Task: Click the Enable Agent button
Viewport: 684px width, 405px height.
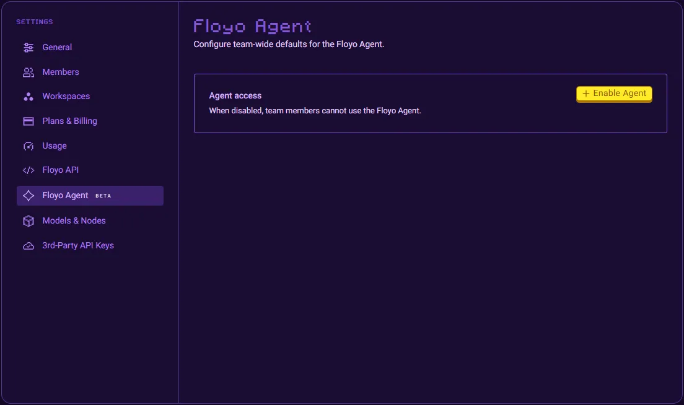Action: coord(614,94)
